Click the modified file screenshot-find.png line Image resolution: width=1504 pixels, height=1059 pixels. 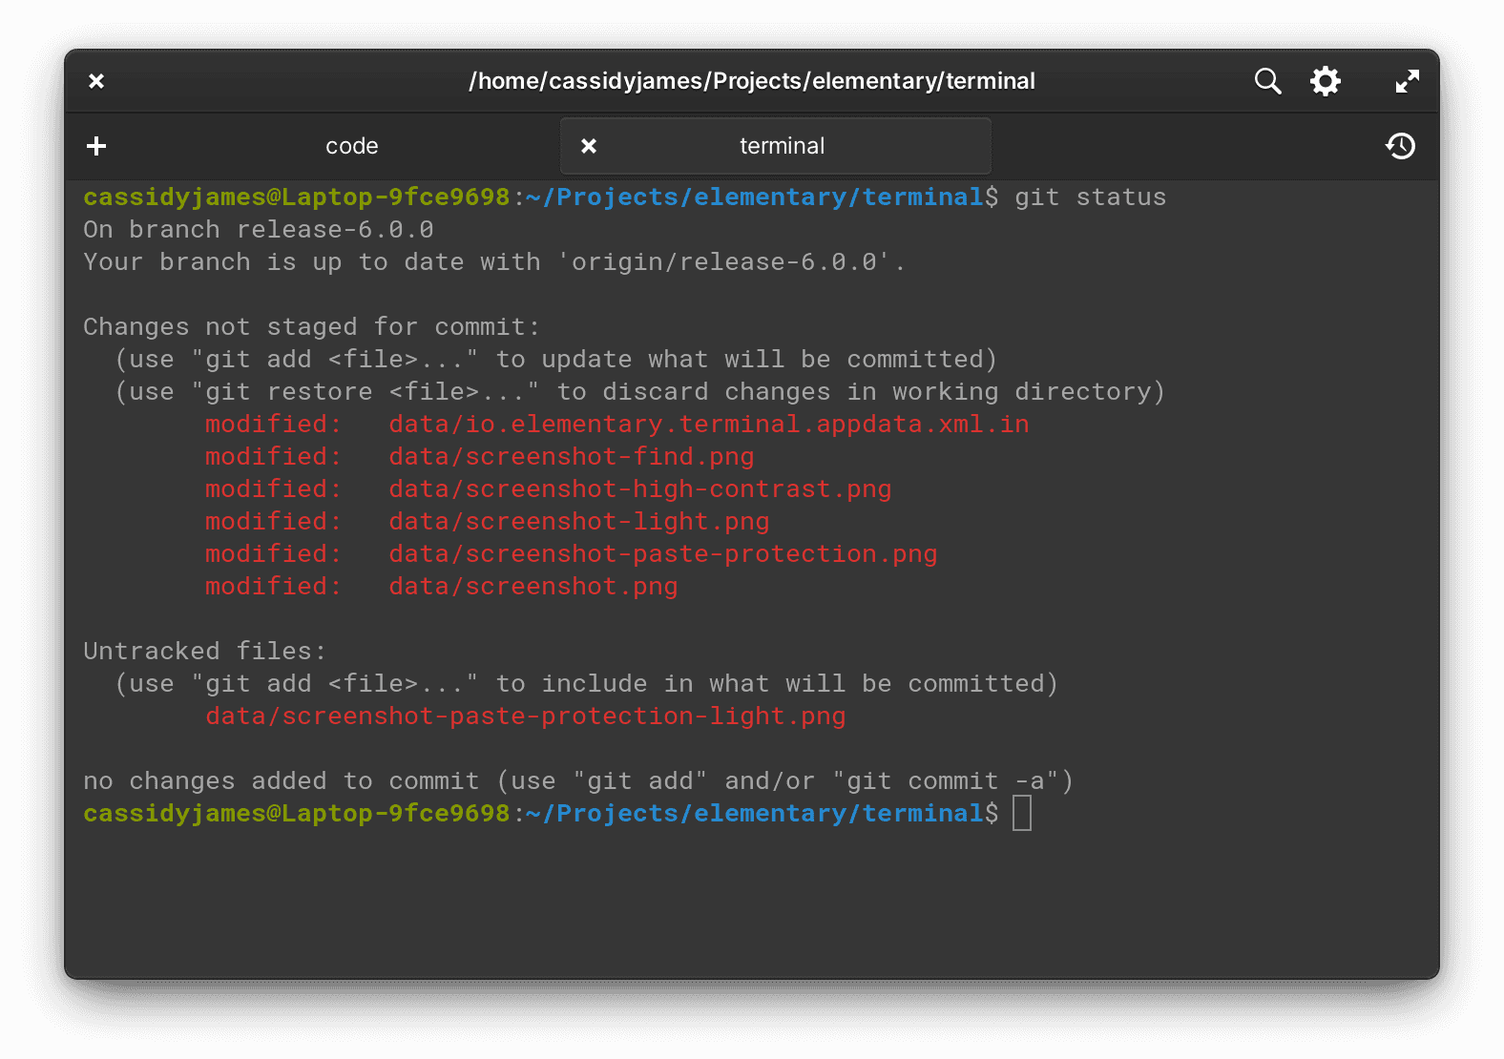coord(571,456)
